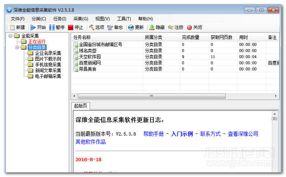The image size is (286, 177).
Task: Click the red 关闭 toolbar icon
Action: pyautogui.click(x=189, y=27)
